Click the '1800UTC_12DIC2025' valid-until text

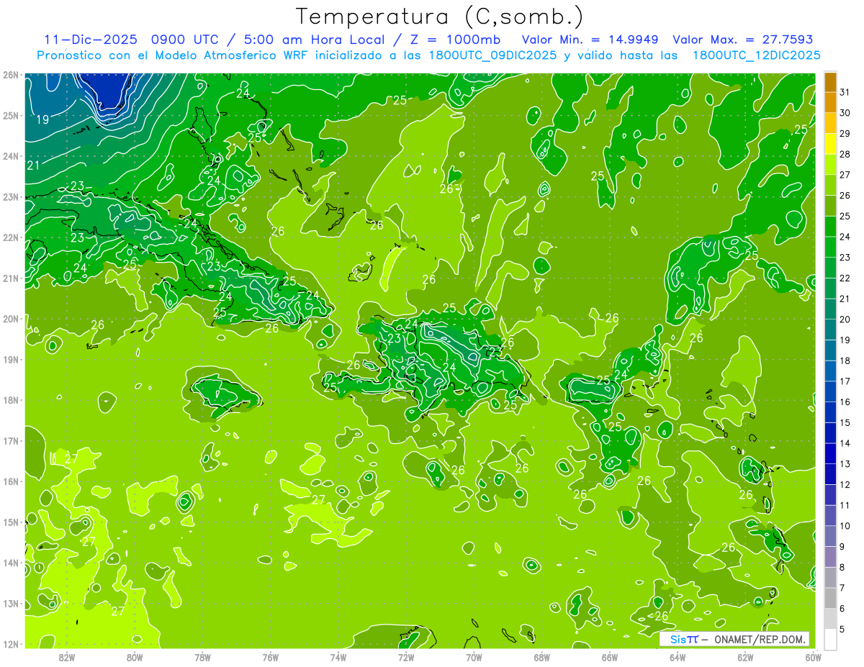pos(757,55)
